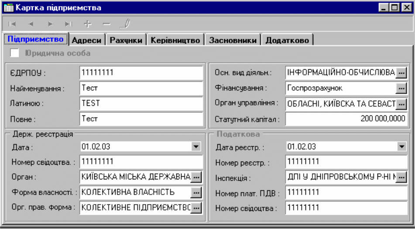The width and height of the screenshot is (415, 229).
Task: Go to next record in navigator
Action: click(50, 24)
